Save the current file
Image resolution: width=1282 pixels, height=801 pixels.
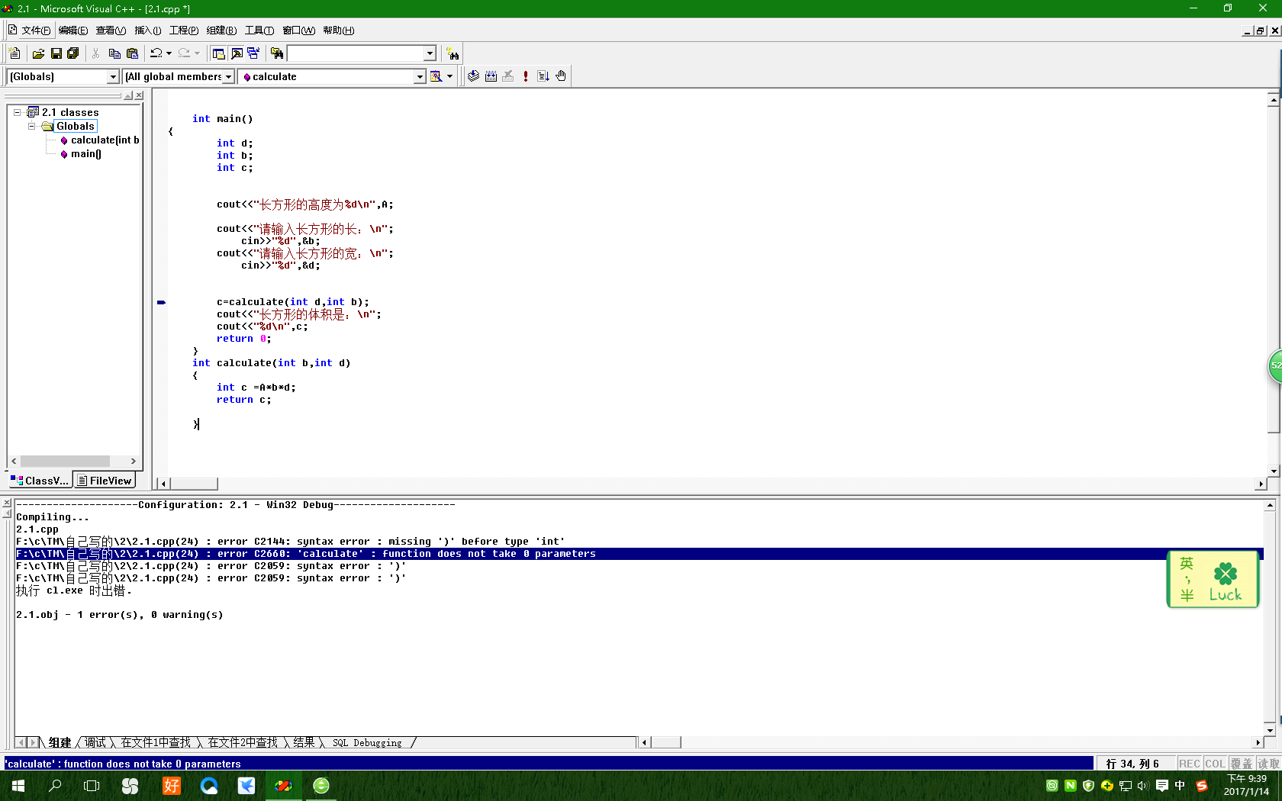point(56,53)
